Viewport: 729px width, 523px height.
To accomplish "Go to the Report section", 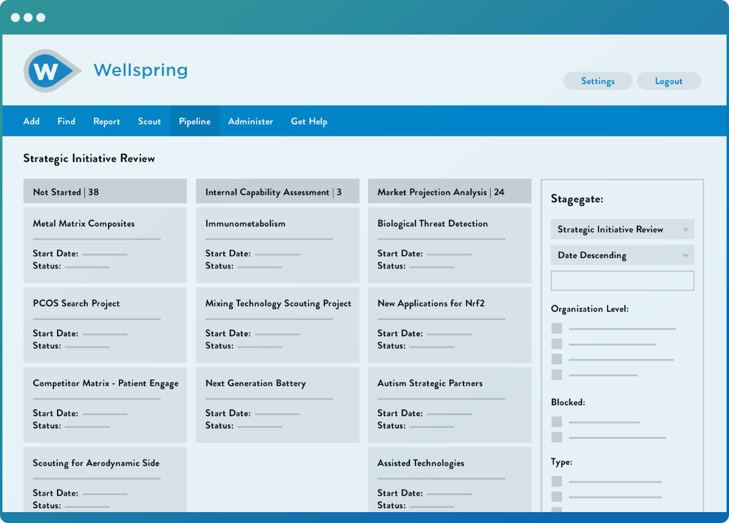I will click(x=107, y=121).
